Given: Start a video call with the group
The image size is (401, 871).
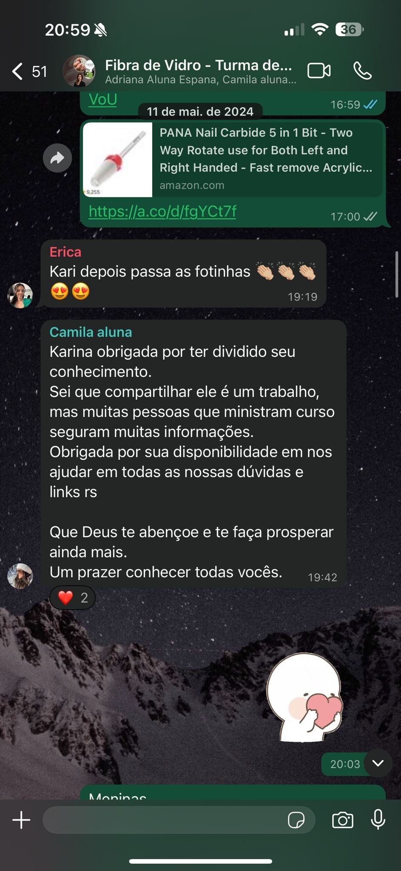Looking at the screenshot, I should [x=319, y=71].
